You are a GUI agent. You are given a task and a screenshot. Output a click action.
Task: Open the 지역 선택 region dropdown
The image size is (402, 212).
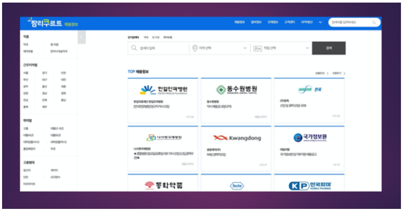pyautogui.click(x=220, y=48)
